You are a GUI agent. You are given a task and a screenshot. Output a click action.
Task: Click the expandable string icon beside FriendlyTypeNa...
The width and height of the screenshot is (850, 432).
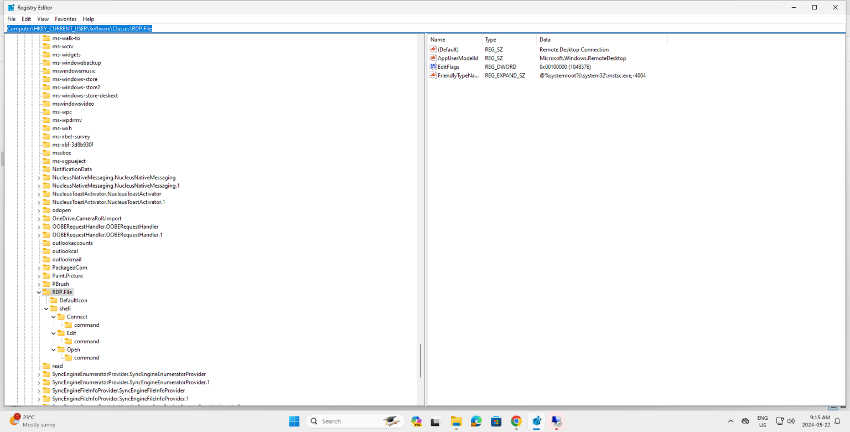(x=432, y=75)
